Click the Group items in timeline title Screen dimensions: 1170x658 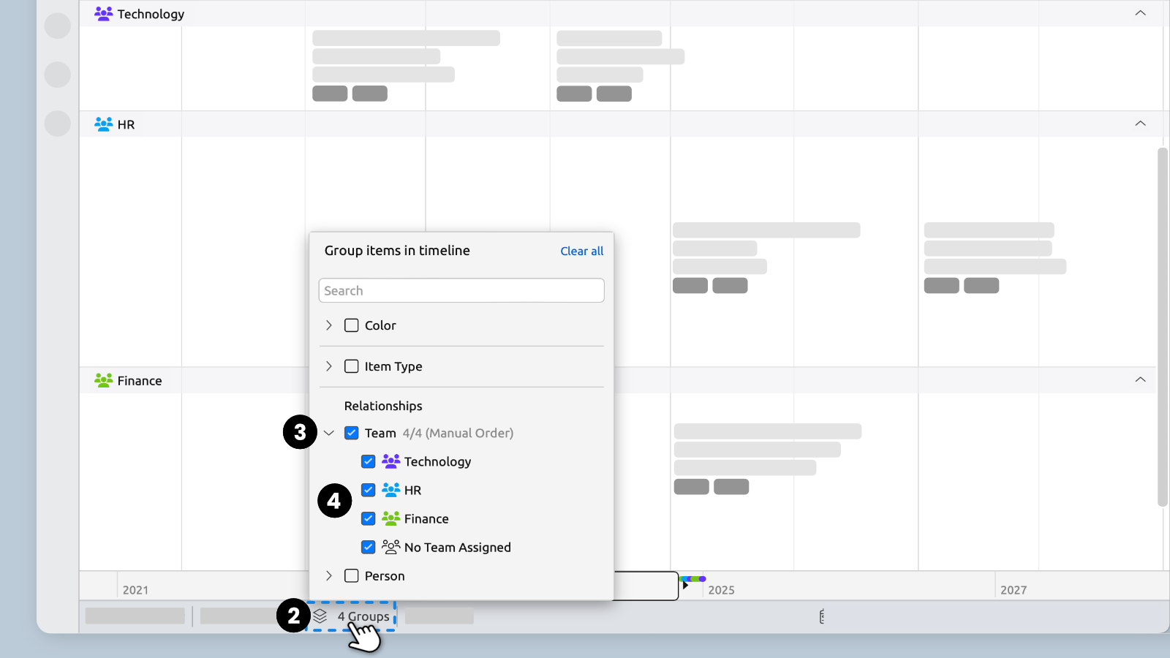point(397,250)
